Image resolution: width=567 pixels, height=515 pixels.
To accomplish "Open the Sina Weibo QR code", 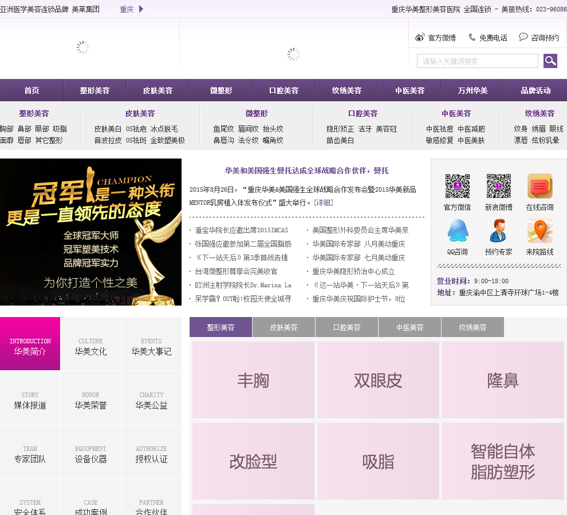I will (x=498, y=187).
